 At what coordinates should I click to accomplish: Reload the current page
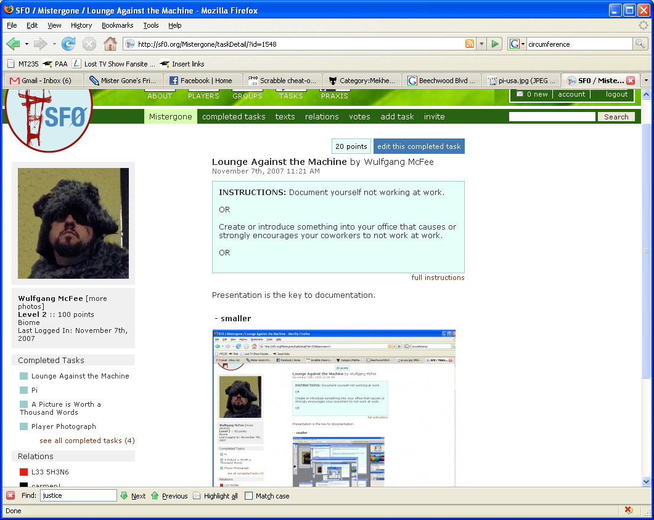click(x=68, y=44)
